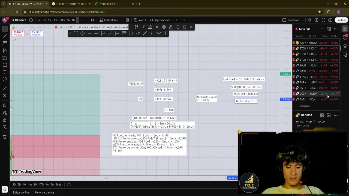Open the Editor de Pine tab
Viewport: 349px width, 196px height.
[21, 192]
